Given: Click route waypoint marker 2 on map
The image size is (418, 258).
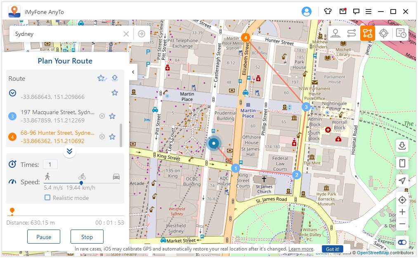Looking at the screenshot, I should tap(296, 175).
